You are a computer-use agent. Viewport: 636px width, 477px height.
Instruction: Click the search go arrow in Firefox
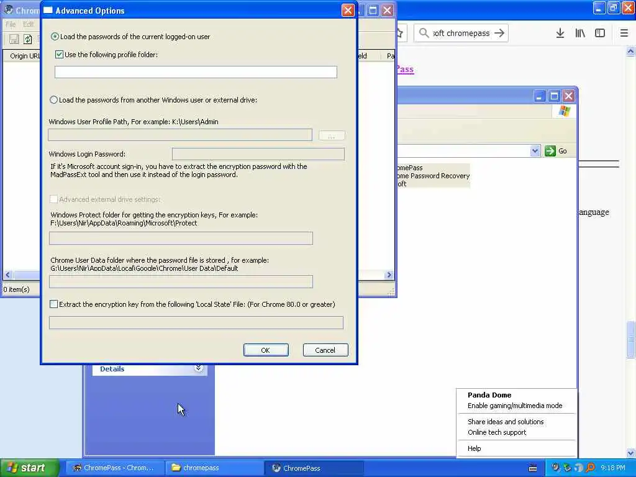pyautogui.click(x=500, y=33)
